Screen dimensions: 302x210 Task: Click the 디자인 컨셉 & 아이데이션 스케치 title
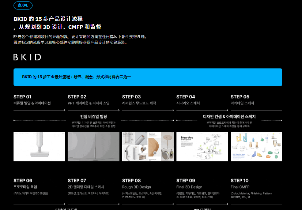(x=229, y=117)
